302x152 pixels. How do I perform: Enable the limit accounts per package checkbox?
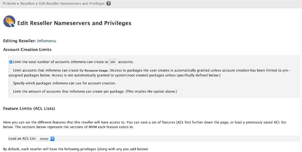(x=11, y=92)
